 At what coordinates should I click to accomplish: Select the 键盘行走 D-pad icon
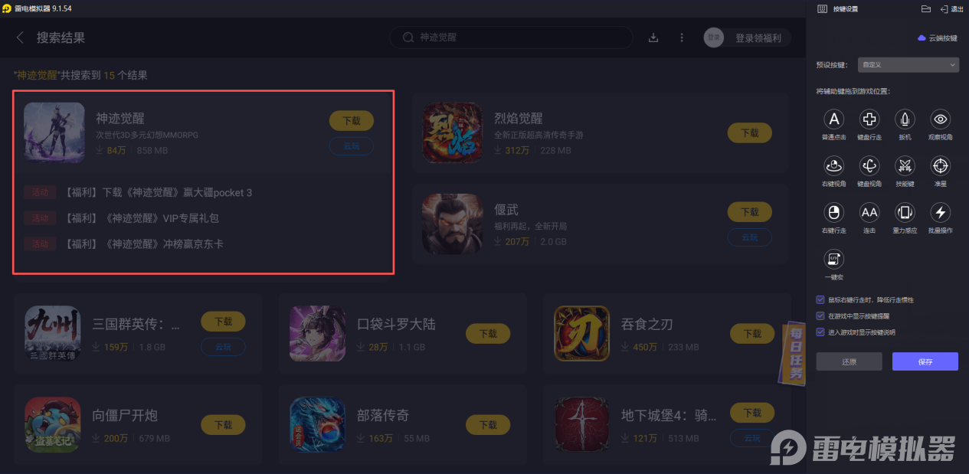(x=869, y=119)
